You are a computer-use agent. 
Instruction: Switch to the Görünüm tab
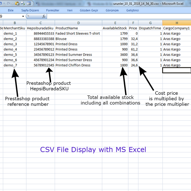click(x=112, y=10)
